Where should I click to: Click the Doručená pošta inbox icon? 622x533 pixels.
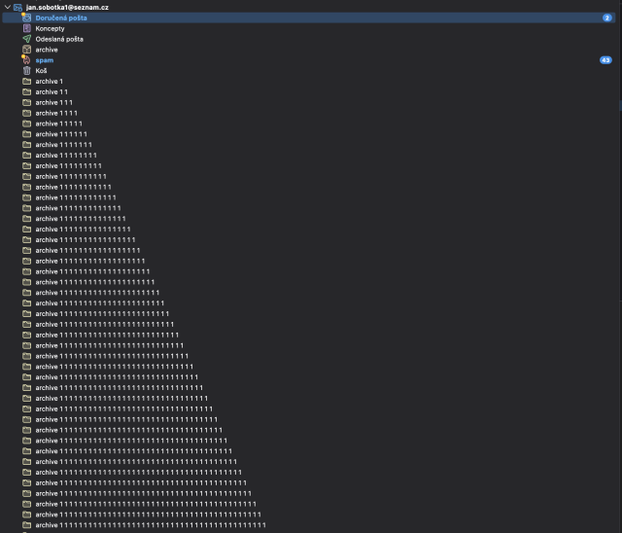(x=27, y=18)
